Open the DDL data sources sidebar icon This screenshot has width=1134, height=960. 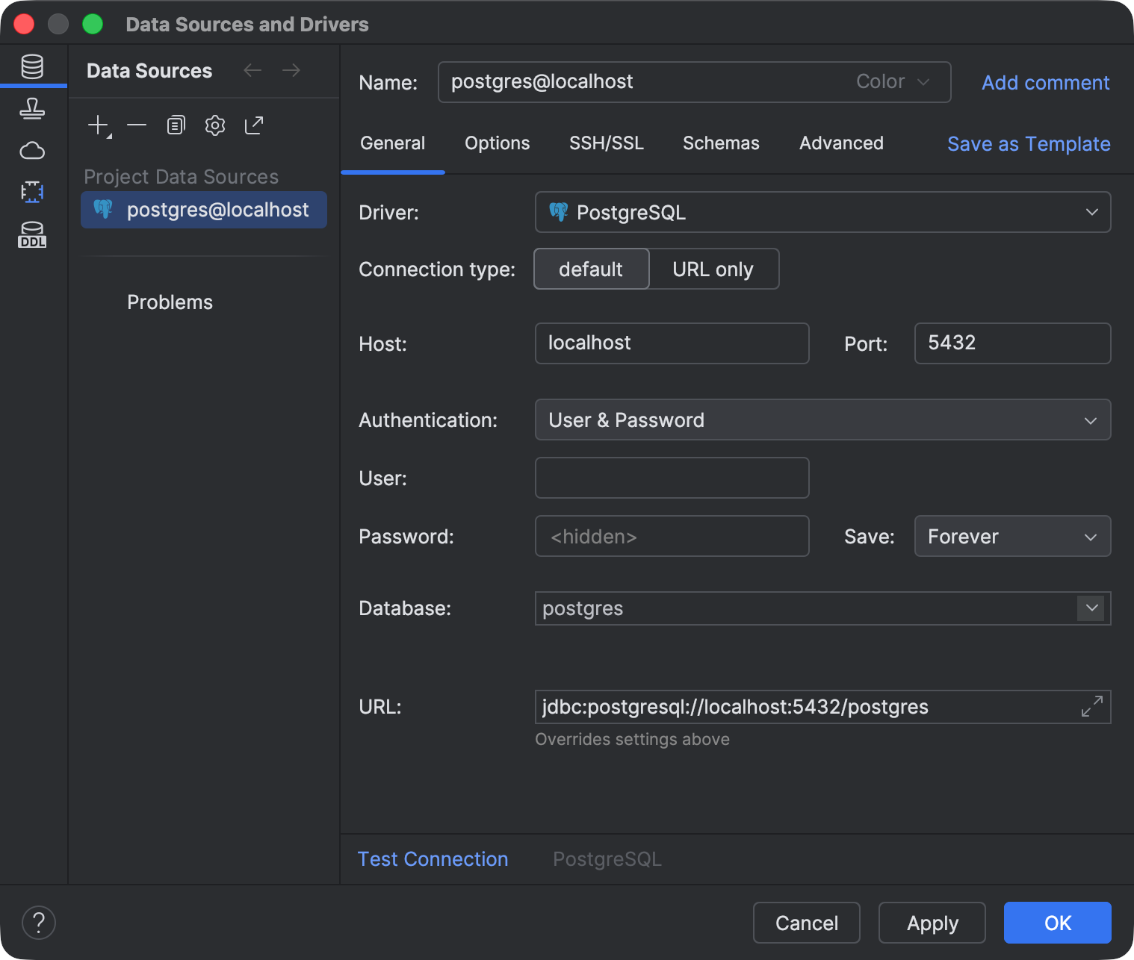pos(32,234)
